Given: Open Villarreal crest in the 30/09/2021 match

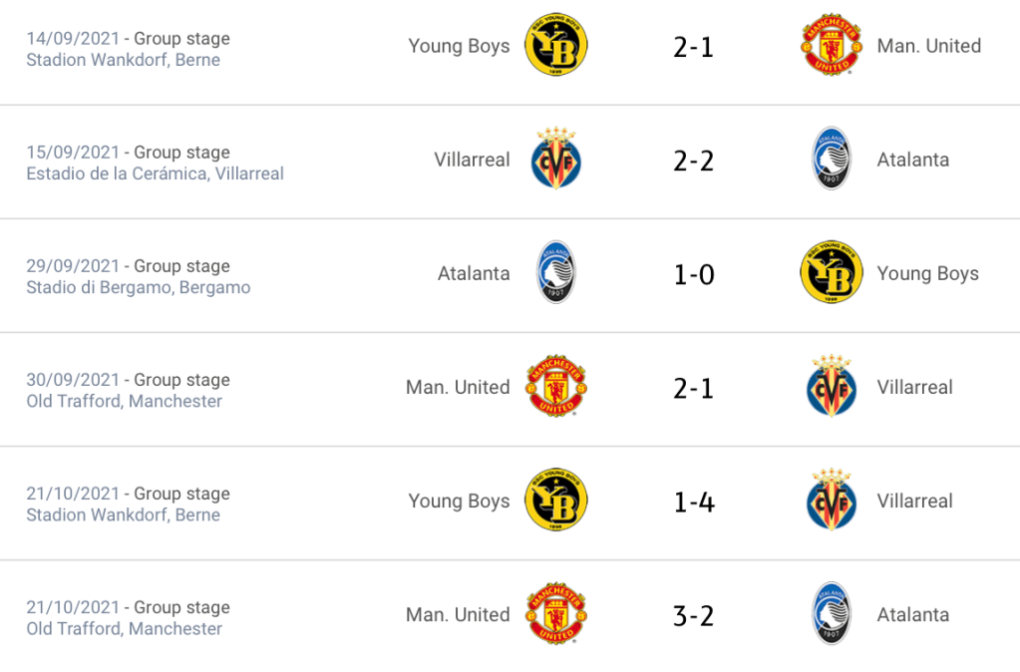Looking at the screenshot, I should coord(832,387).
